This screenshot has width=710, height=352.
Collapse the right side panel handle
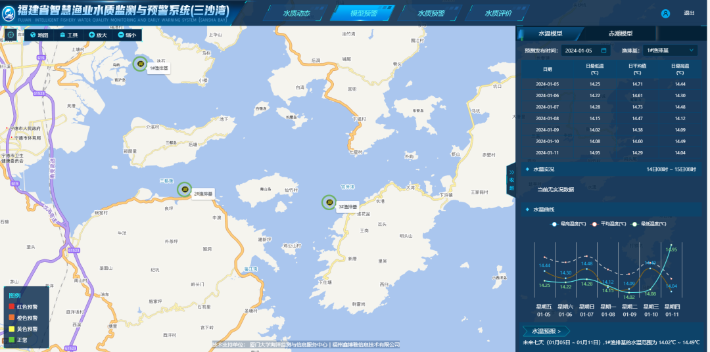[x=511, y=179]
